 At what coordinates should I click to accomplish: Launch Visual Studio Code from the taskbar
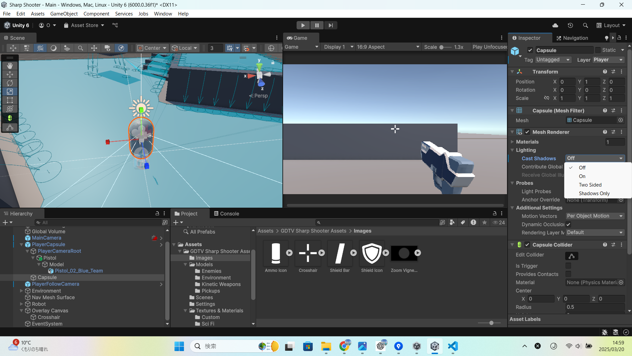point(453,346)
